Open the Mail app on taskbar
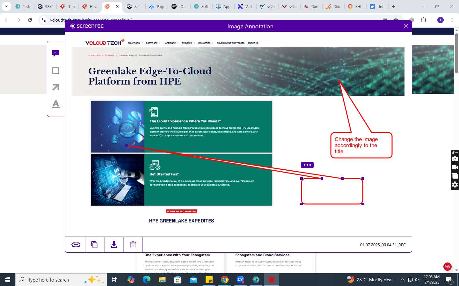The height and width of the screenshot is (286, 459). click(193, 280)
